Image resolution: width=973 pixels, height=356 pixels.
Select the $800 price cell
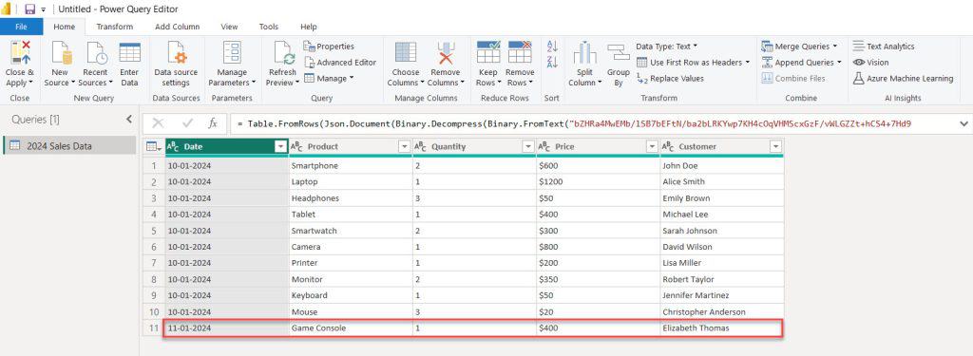(x=599, y=247)
